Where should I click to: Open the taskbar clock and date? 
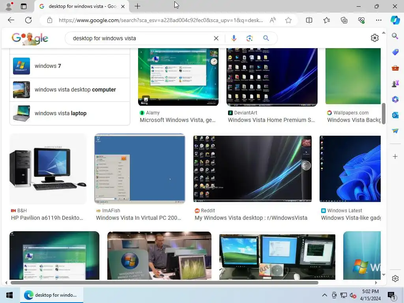point(370,295)
